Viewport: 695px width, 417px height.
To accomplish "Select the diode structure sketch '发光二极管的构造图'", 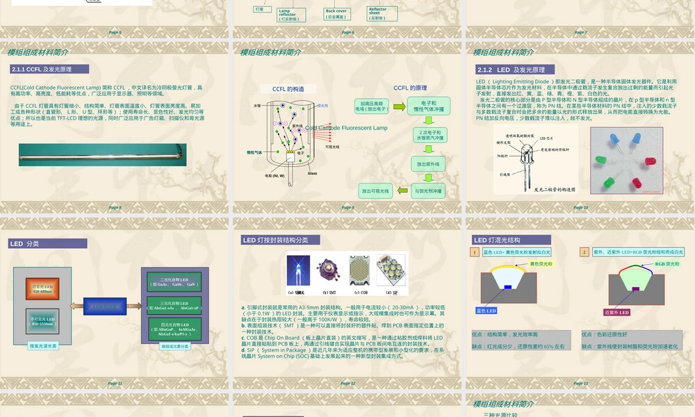I will click(x=536, y=158).
